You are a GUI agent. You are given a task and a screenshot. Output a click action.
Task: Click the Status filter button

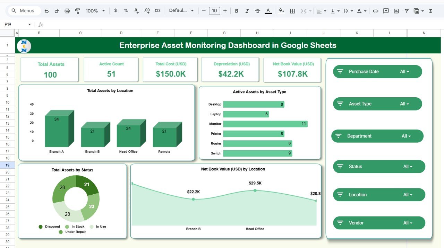379,166
